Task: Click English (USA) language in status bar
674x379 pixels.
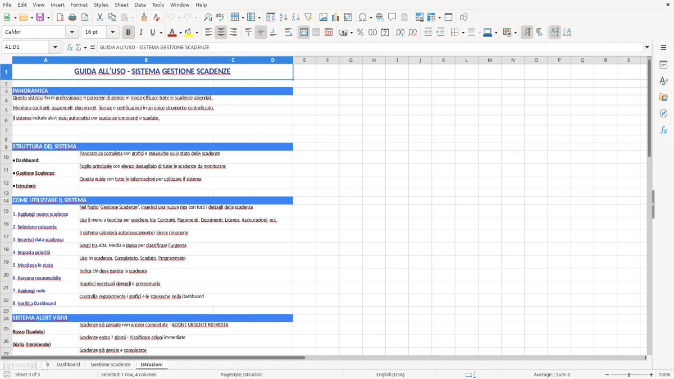Action: point(390,374)
